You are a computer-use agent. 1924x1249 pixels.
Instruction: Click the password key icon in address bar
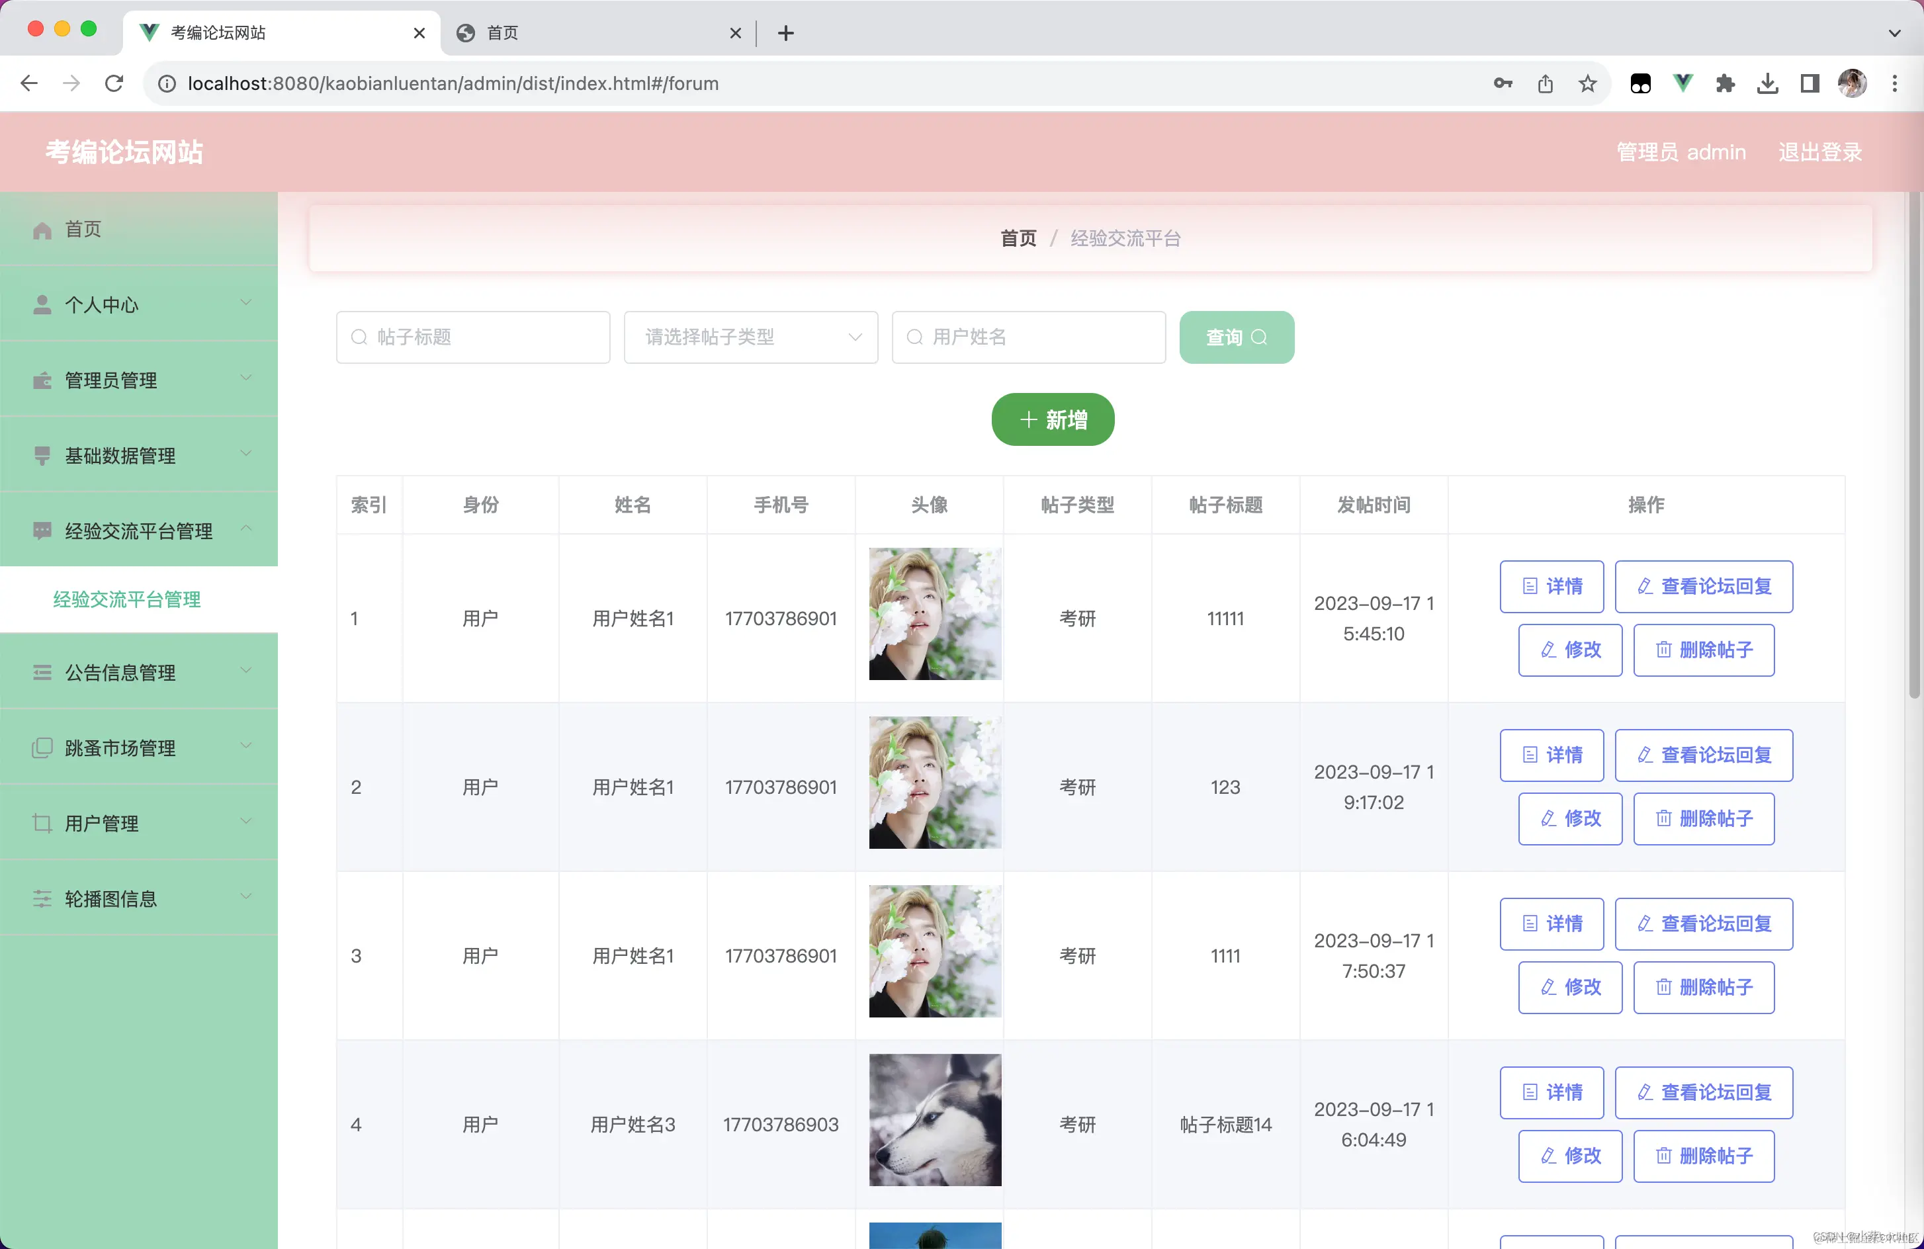pyautogui.click(x=1503, y=83)
